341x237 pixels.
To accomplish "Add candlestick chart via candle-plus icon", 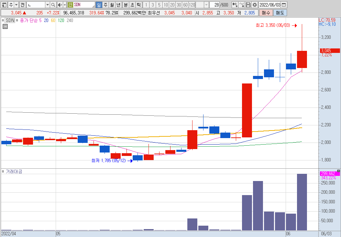I will 235,5.
